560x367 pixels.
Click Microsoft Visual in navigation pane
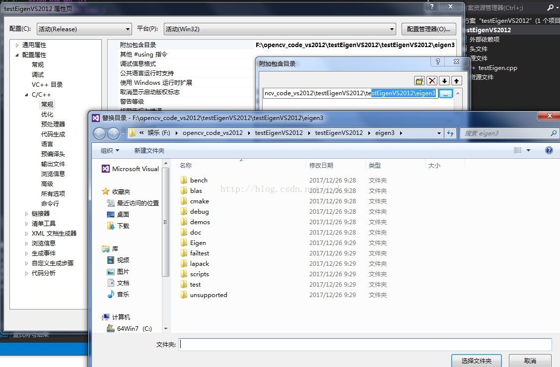pos(131,169)
